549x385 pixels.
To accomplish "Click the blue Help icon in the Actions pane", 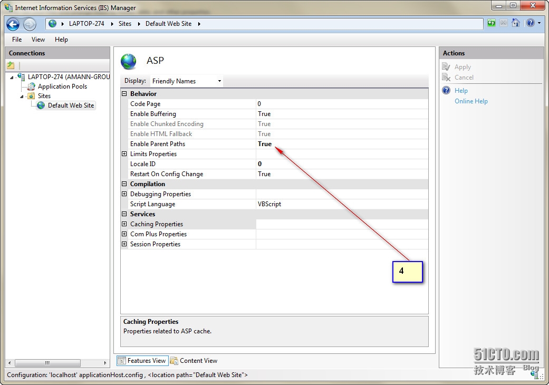I will coord(446,90).
